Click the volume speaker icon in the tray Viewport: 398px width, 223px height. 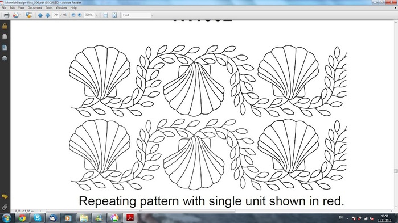(x=372, y=218)
